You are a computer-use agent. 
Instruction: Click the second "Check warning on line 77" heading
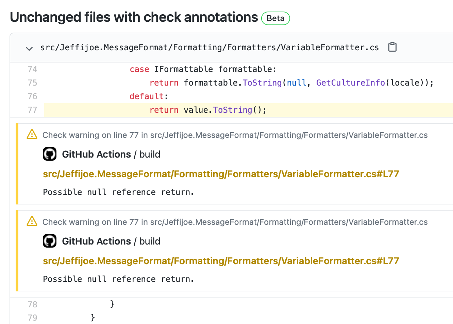pos(235,222)
